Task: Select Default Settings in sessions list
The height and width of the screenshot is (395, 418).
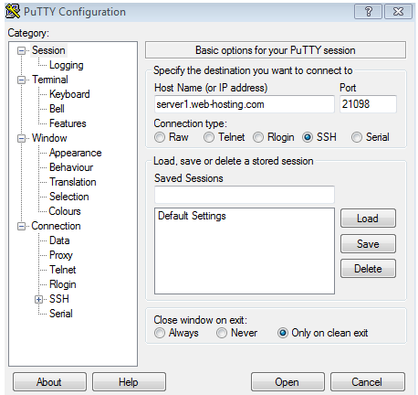Action: coord(192,216)
